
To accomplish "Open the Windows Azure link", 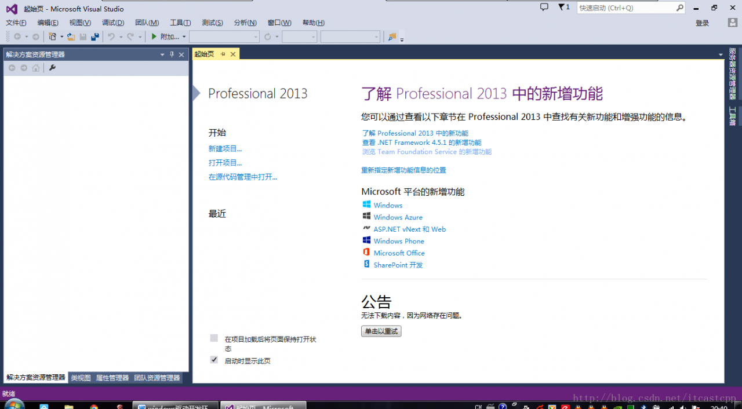I will tap(398, 217).
